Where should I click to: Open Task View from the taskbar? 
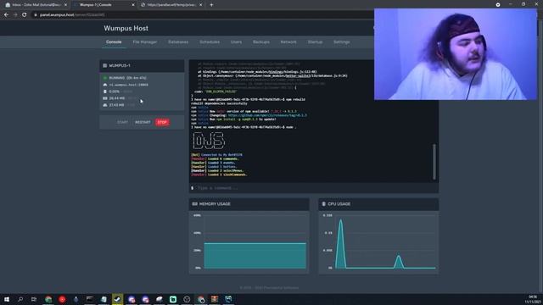click(x=34, y=299)
